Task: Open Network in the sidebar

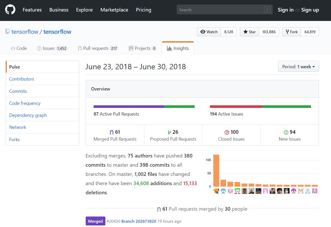Action: (x=42, y=127)
